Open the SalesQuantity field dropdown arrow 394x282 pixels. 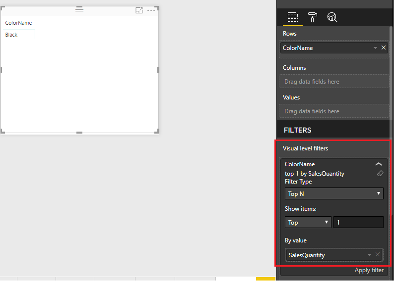point(369,255)
